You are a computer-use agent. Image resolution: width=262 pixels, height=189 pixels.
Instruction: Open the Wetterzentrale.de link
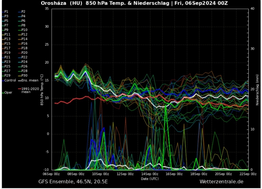click(221, 182)
